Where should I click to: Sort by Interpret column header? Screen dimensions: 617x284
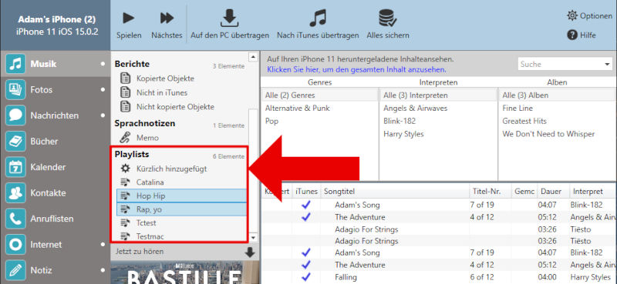[593, 192]
